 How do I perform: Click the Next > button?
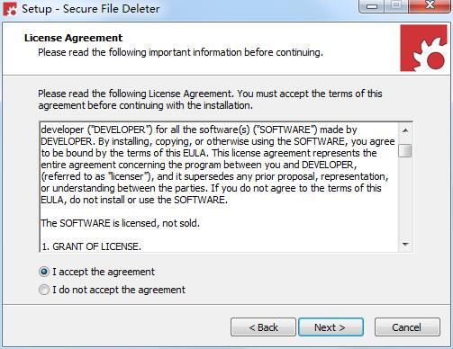(x=331, y=327)
